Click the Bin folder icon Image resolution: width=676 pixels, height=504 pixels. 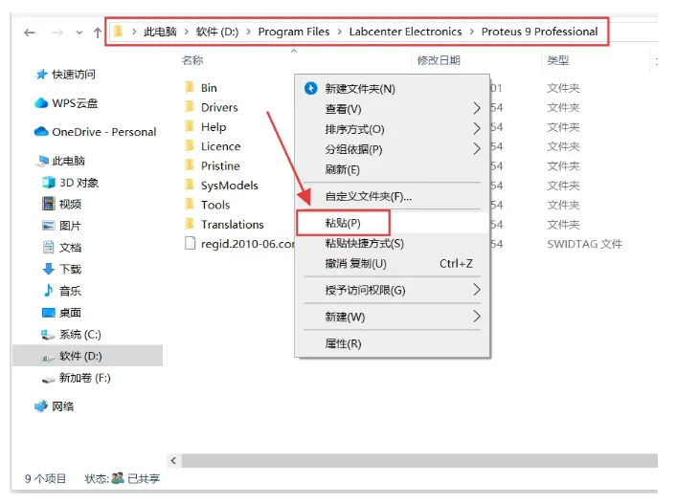tap(190, 87)
